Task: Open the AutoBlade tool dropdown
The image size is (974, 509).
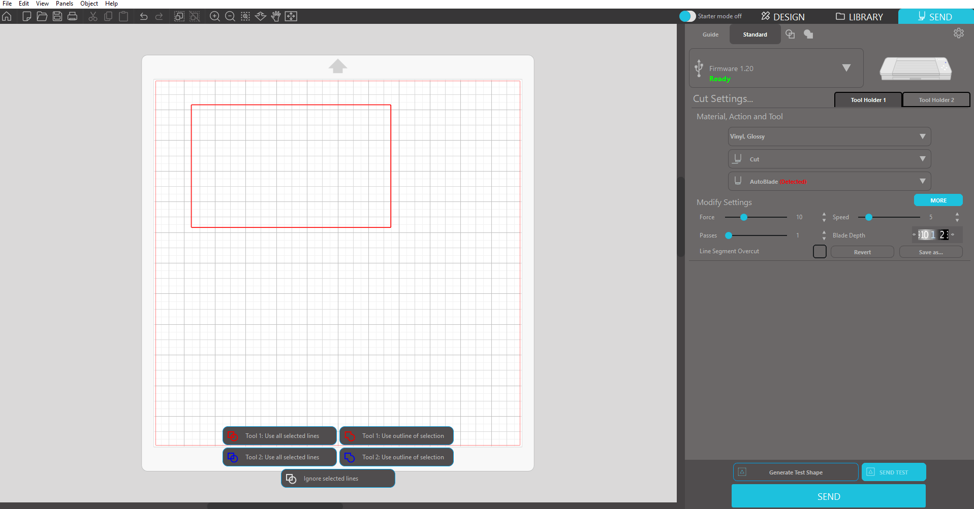Action: click(x=829, y=181)
